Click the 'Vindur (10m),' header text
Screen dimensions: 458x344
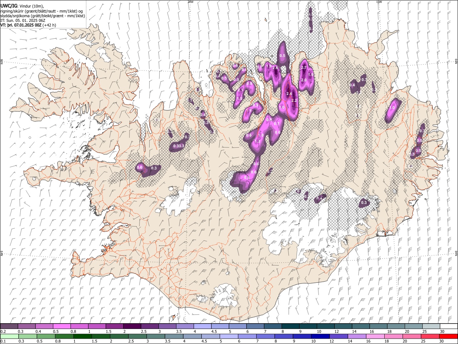(31, 6)
